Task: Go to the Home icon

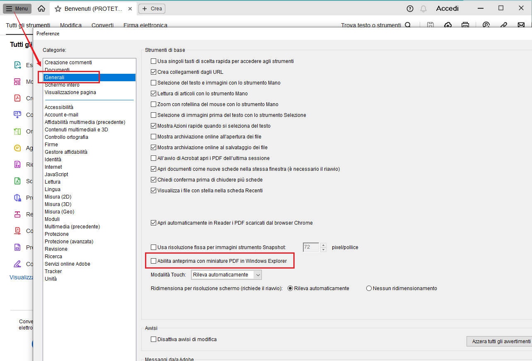Action: 41,8
